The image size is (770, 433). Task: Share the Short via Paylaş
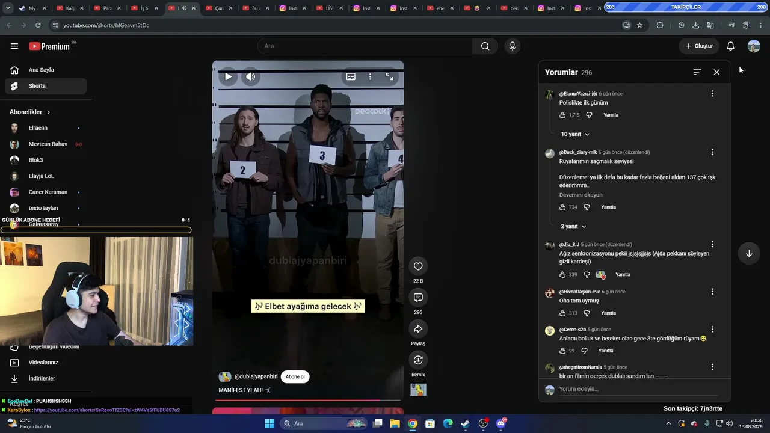pyautogui.click(x=418, y=329)
